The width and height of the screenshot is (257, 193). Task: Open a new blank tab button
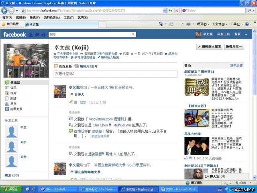(x=102, y=25)
